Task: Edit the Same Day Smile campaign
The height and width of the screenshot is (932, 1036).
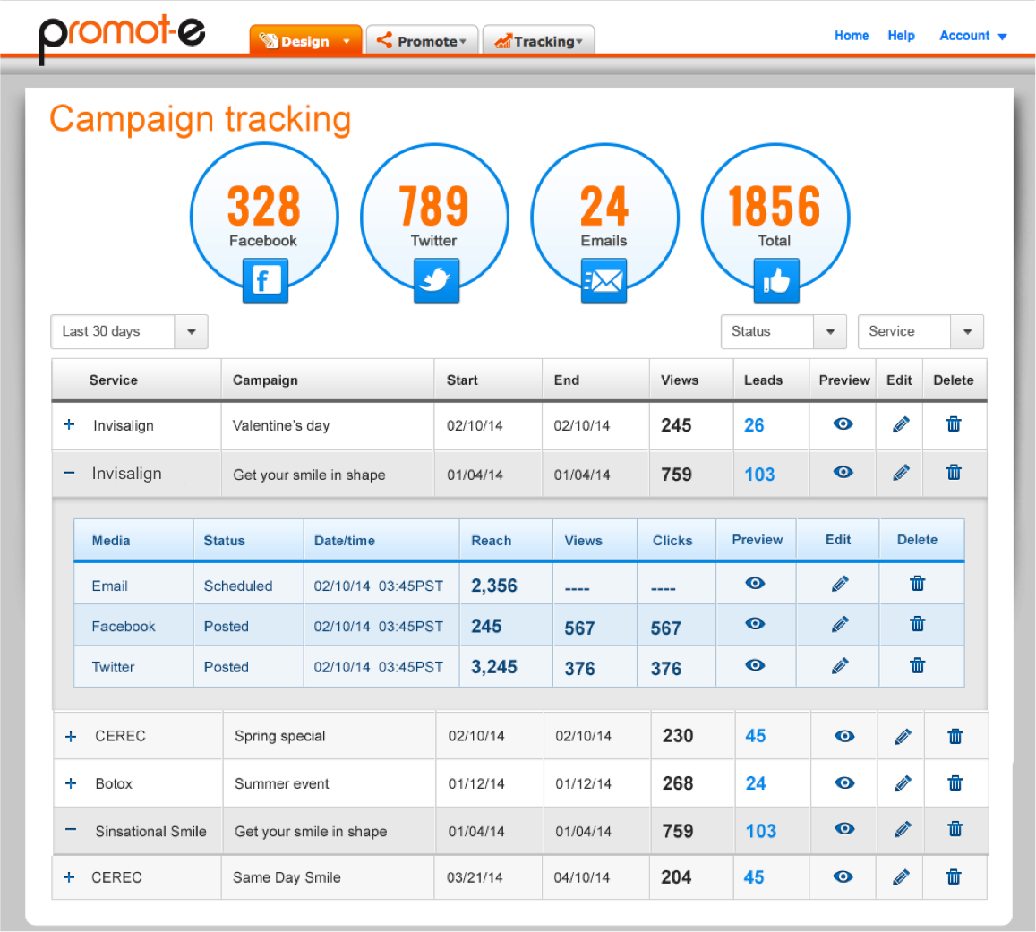Action: click(901, 877)
